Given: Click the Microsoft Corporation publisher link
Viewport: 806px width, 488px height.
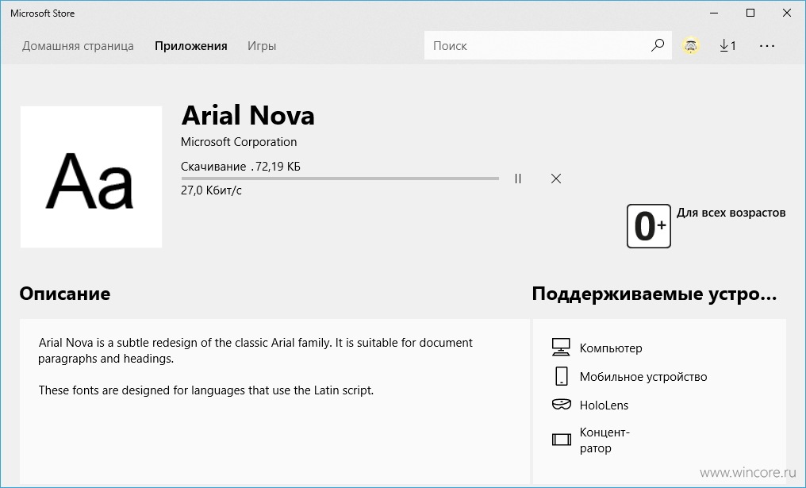Looking at the screenshot, I should coord(239,142).
